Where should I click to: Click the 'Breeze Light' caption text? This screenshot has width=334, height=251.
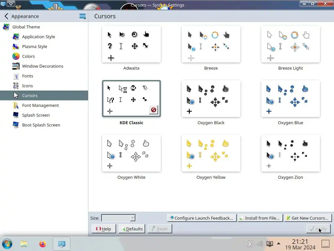[x=291, y=68]
